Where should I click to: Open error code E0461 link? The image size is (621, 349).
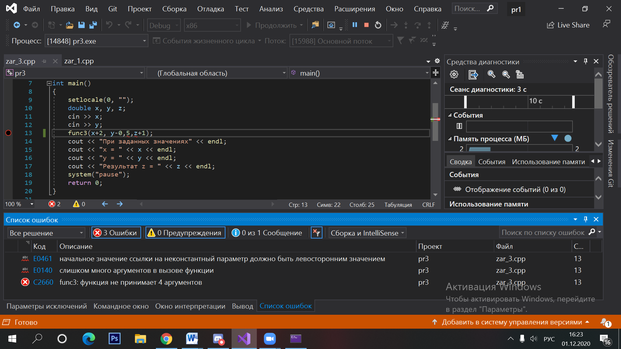[43, 259]
